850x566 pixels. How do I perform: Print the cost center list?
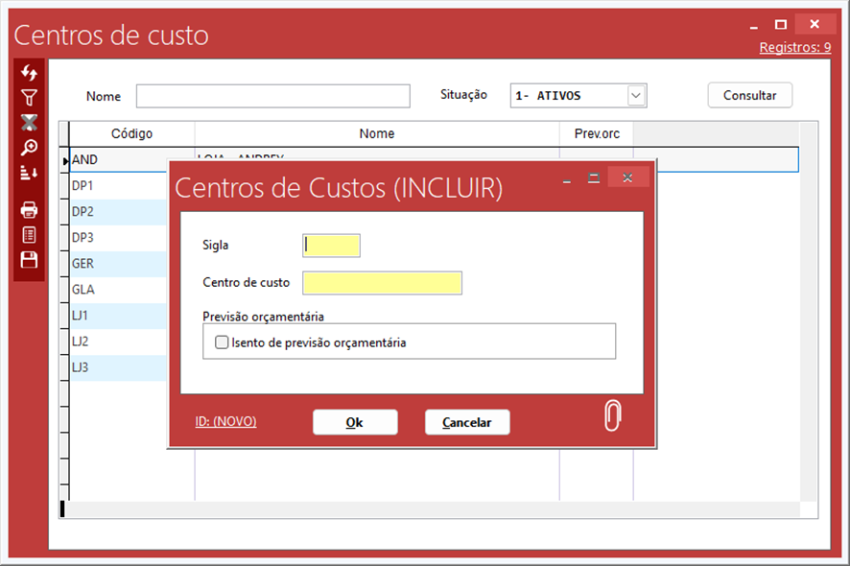click(x=29, y=209)
